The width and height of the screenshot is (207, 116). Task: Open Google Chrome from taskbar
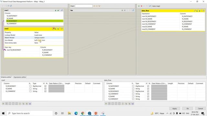coord(83,113)
